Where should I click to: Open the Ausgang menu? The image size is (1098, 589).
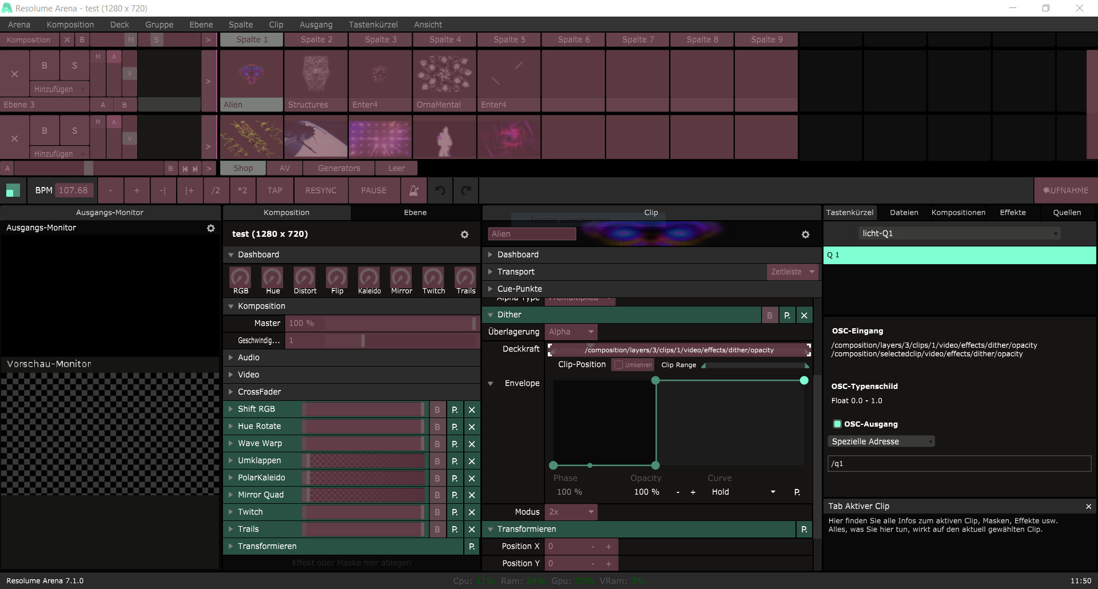pos(316,25)
